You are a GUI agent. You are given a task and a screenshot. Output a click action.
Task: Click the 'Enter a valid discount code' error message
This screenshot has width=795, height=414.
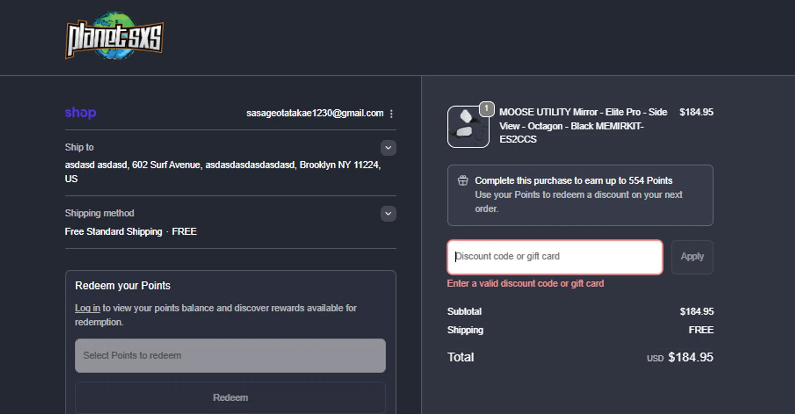pyautogui.click(x=526, y=284)
